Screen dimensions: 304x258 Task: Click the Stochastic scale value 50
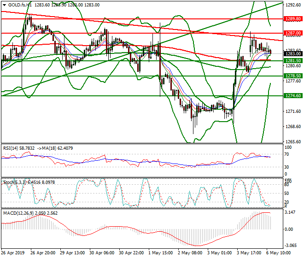point(287,193)
